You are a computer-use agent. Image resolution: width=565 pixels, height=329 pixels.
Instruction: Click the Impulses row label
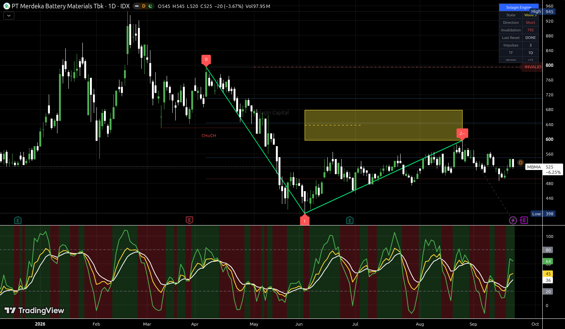[x=511, y=45]
